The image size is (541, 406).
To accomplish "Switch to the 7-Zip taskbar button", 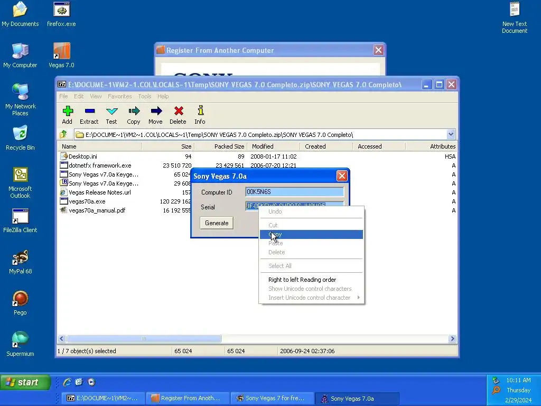I will click(x=103, y=398).
